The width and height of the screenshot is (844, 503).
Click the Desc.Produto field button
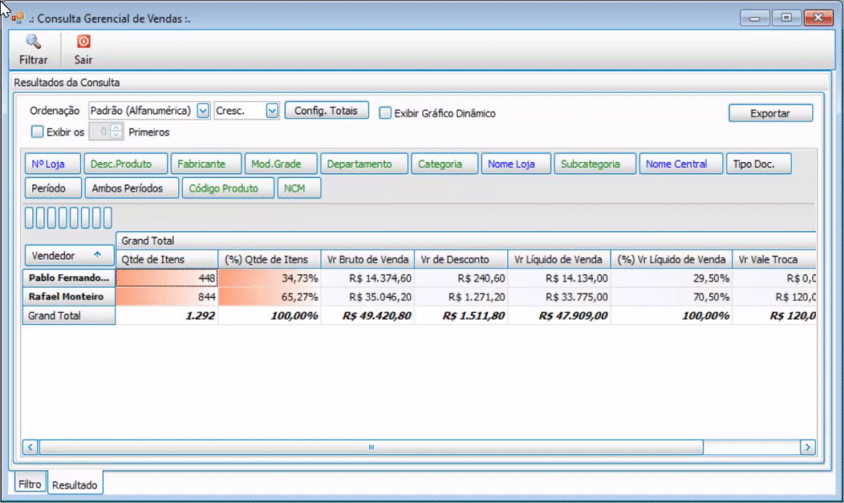click(x=126, y=164)
